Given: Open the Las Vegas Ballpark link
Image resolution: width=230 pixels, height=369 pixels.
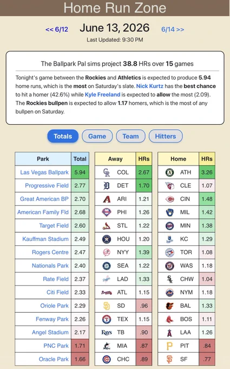Looking at the screenshot, I should 44,172.
